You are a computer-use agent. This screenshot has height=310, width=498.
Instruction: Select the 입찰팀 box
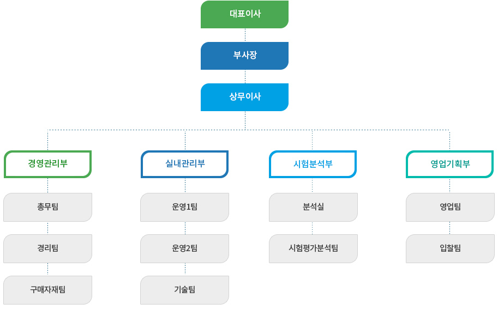(x=450, y=248)
